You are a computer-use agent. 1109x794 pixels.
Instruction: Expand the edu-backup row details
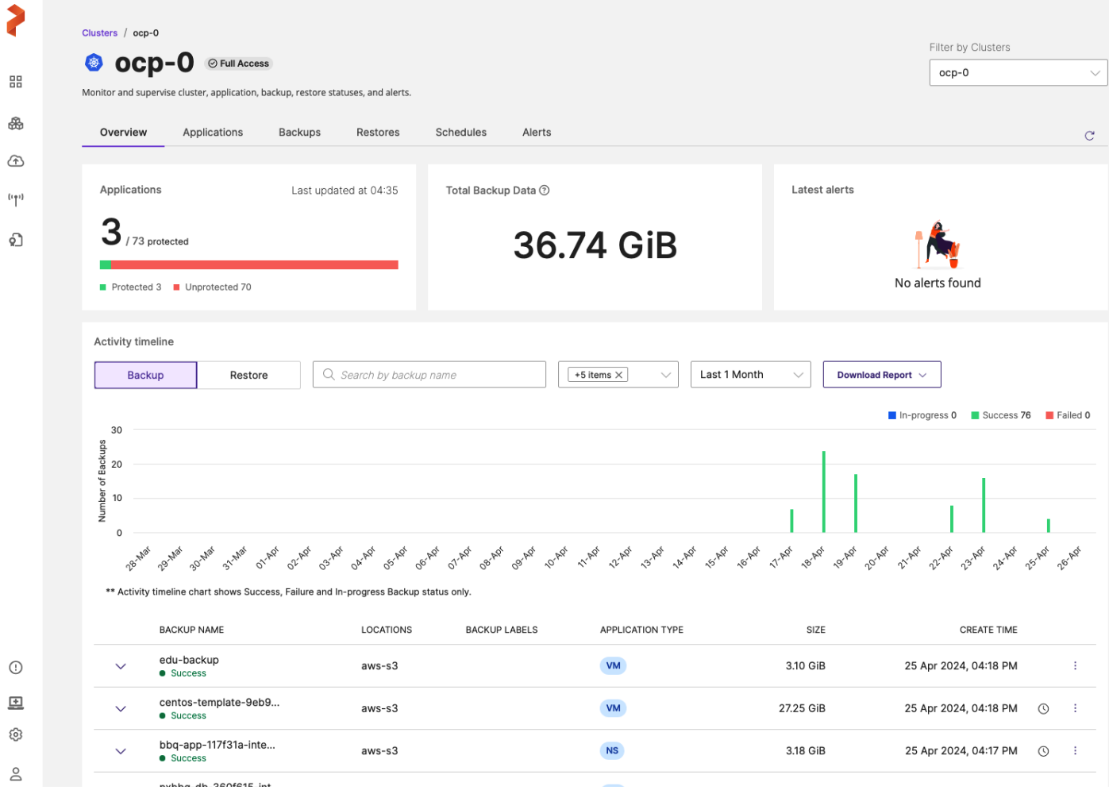(x=121, y=665)
